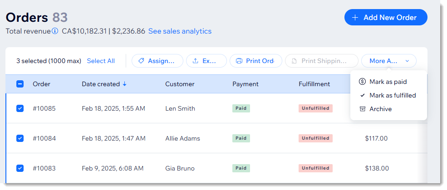Click the Unfulfilled badge for order #10084
The image size is (447, 190).
315,138
